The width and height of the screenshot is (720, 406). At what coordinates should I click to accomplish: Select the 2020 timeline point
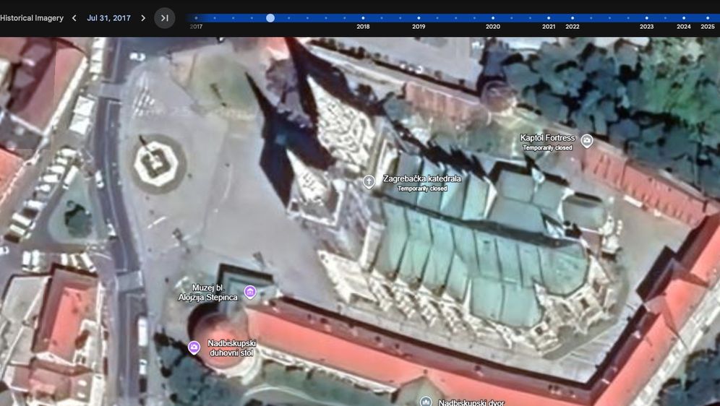coord(493,18)
